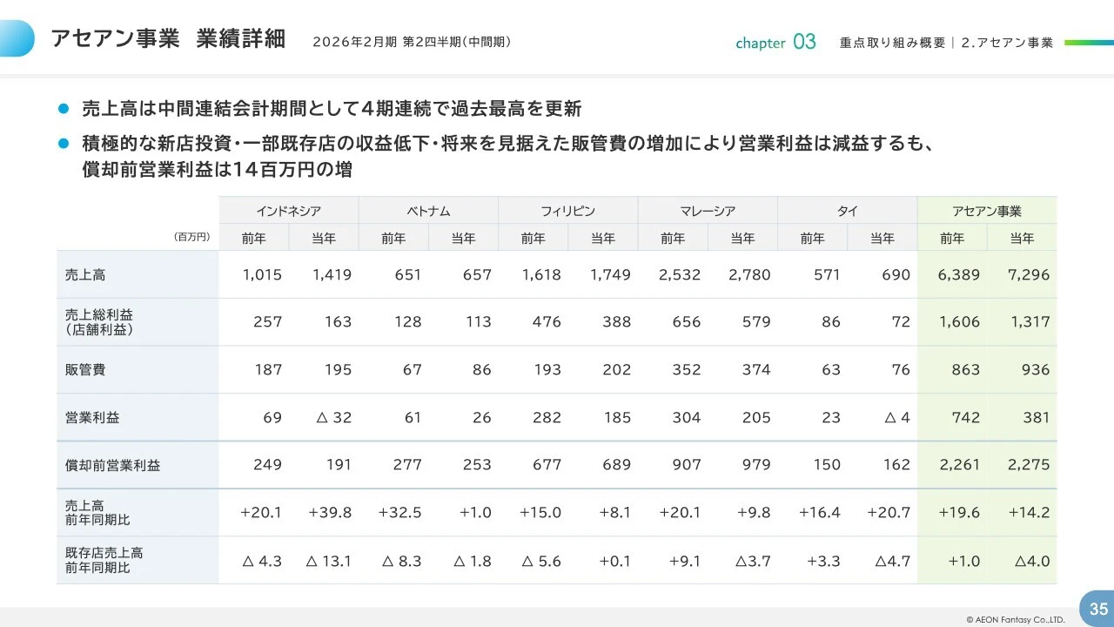Viewport: 1114px width, 627px height.
Task: Select the タイ column header
Action: point(847,209)
